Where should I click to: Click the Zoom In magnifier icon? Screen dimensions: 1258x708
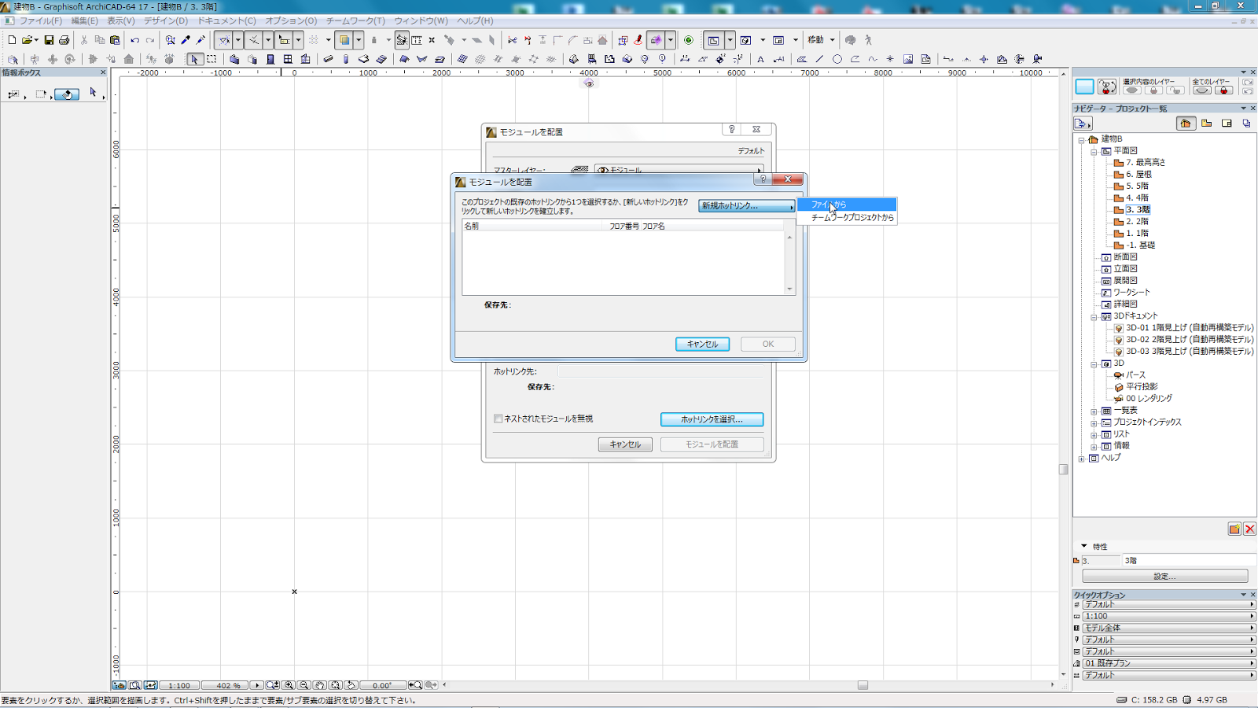[x=289, y=685]
